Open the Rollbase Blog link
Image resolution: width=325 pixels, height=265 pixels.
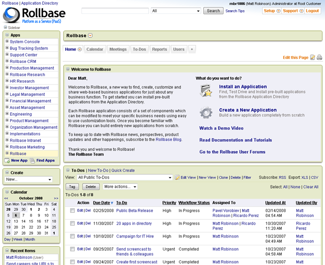coord(169,140)
